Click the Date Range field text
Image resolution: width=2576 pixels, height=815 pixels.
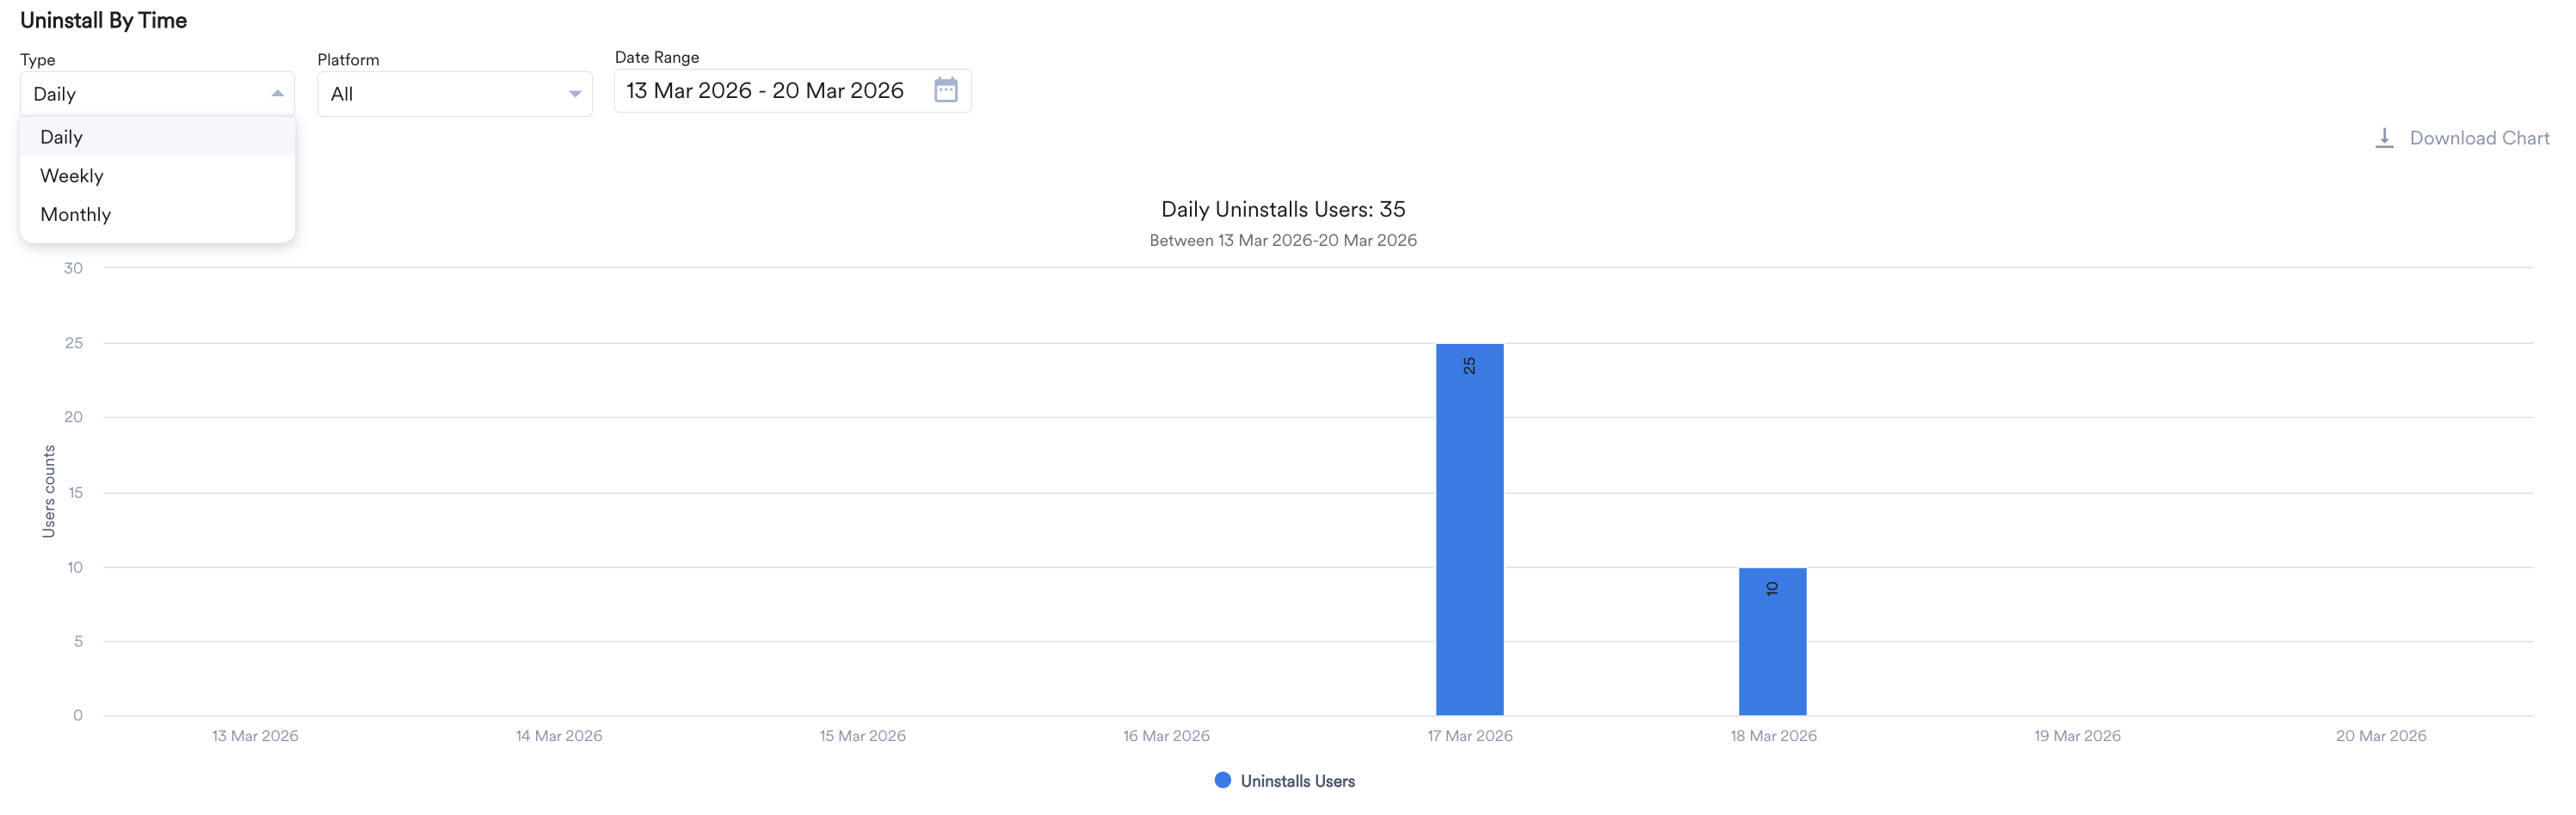[763, 90]
